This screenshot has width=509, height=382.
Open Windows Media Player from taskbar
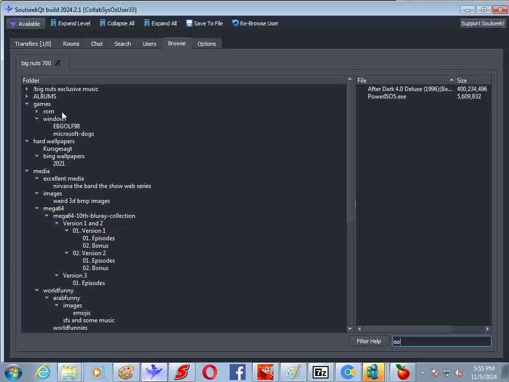97,372
